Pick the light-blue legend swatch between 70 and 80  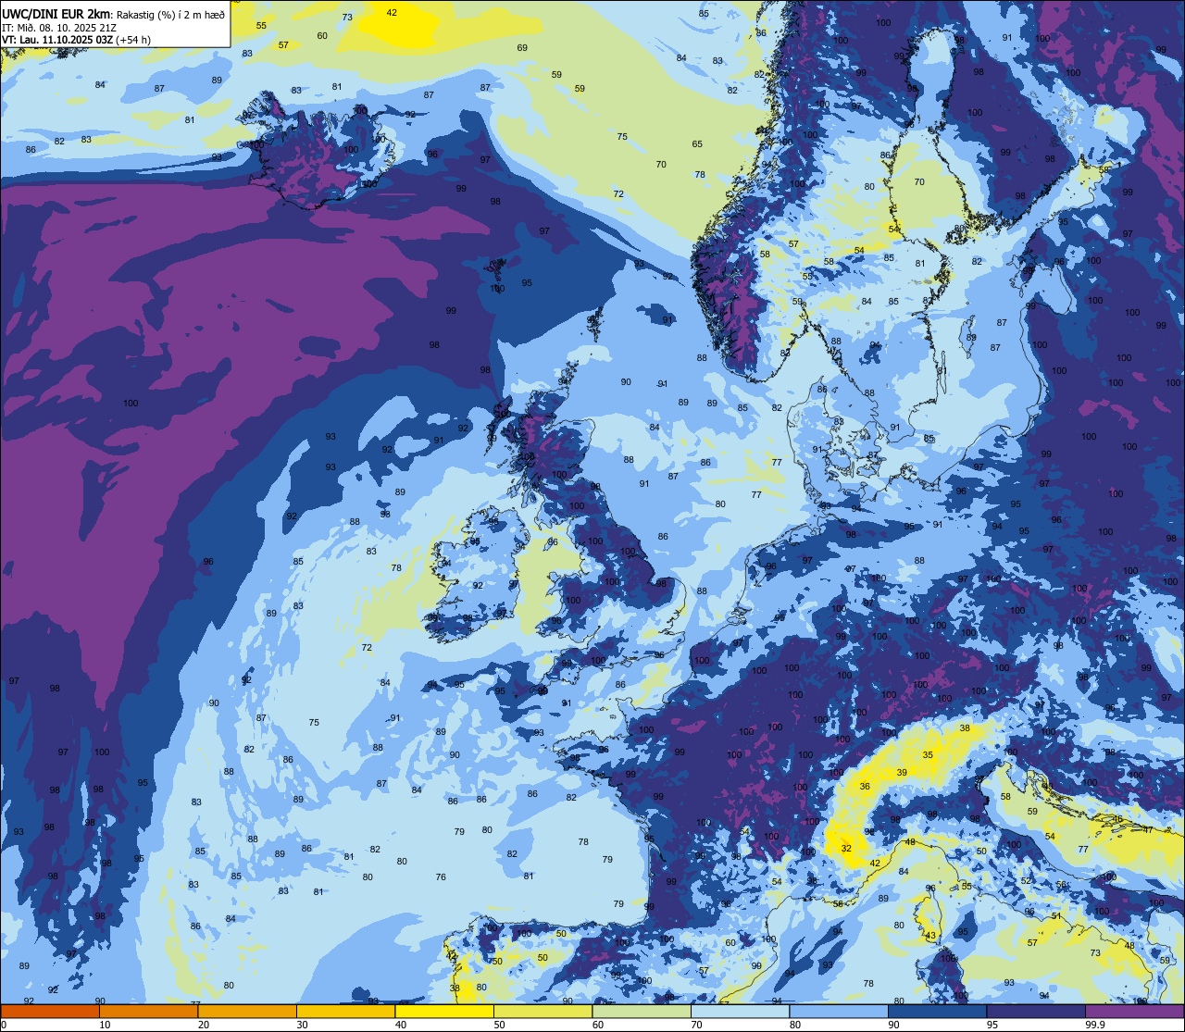click(x=740, y=1011)
